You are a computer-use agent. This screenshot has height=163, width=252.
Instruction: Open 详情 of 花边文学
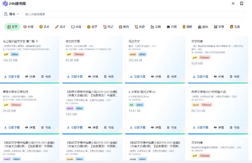[156, 77]
